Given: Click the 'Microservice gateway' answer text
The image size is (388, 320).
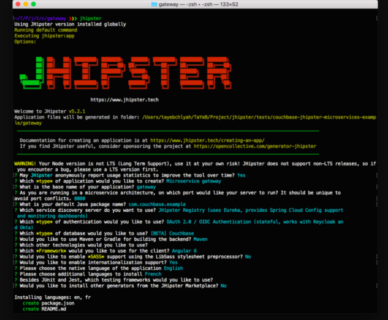Looking at the screenshot, I should (x=194, y=181).
